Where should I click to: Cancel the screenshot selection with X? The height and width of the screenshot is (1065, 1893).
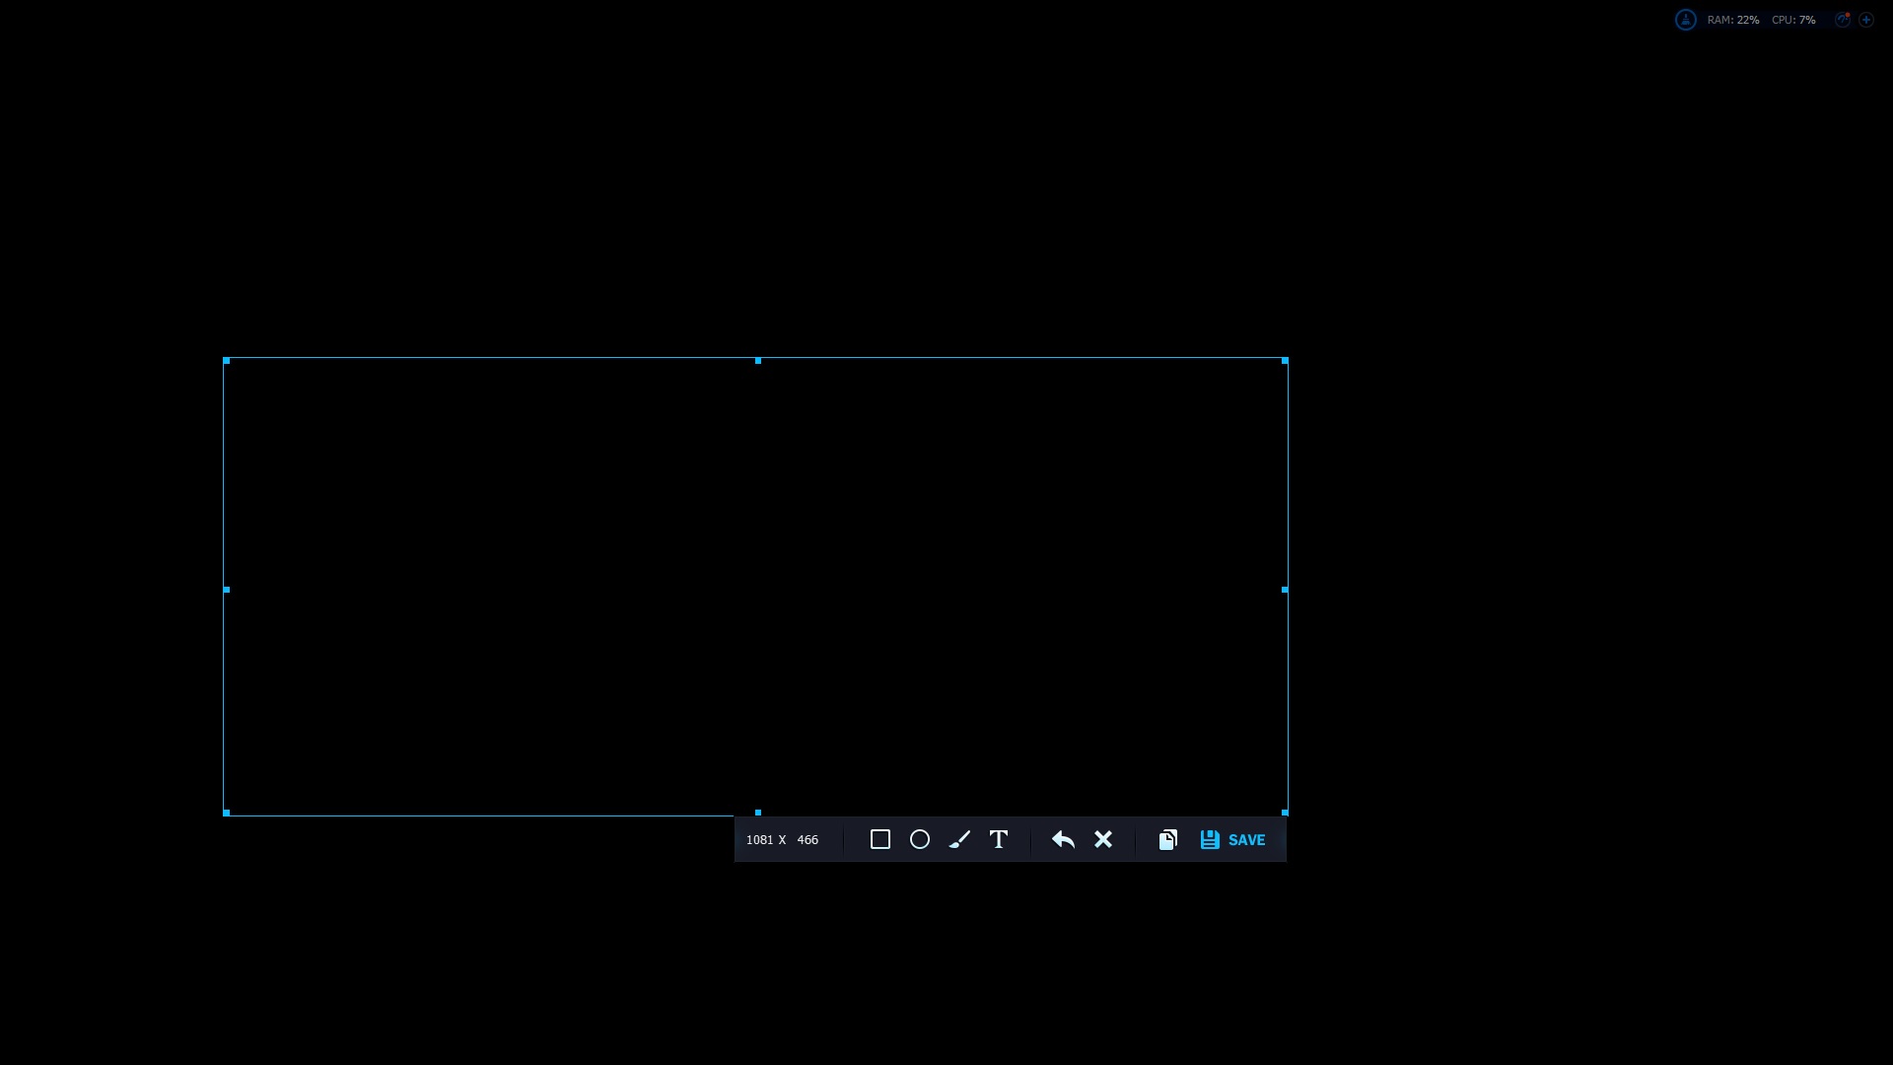pos(1103,839)
